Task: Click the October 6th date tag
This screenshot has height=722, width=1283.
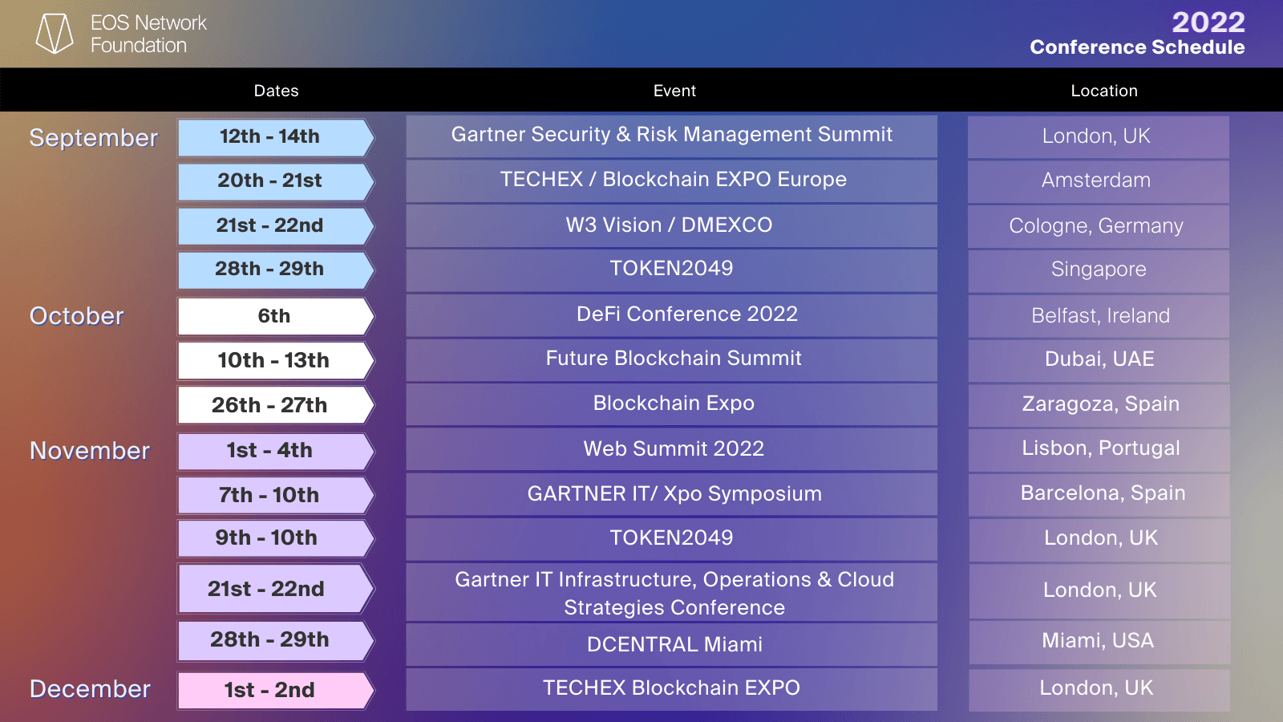Action: point(274,316)
